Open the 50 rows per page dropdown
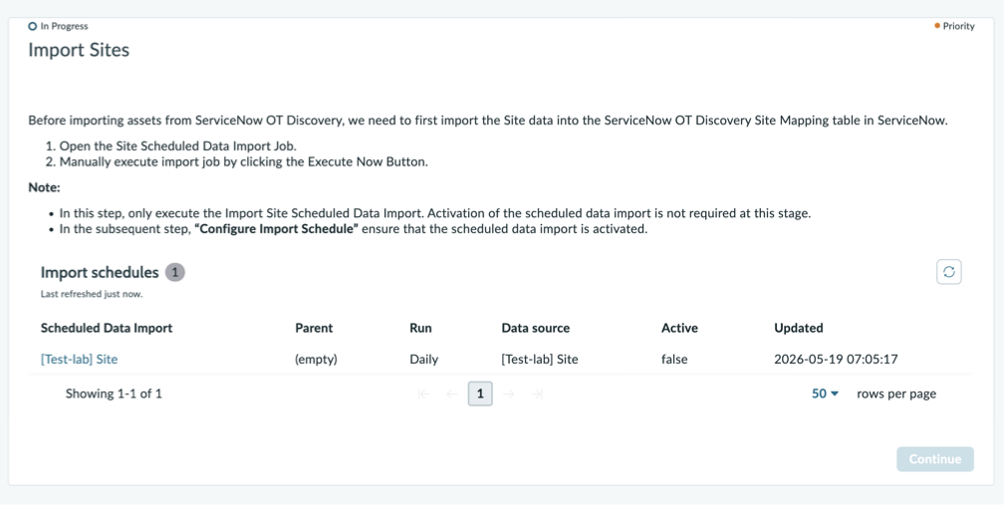The image size is (1004, 522). click(x=825, y=393)
